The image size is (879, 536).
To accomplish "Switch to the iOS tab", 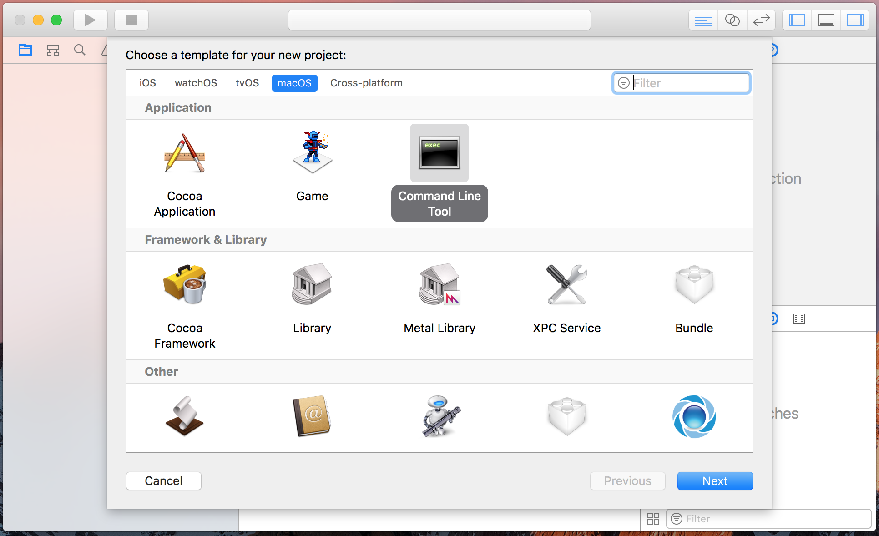I will [x=147, y=83].
